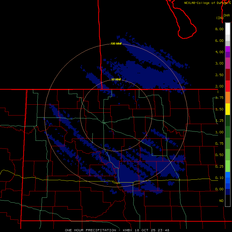
Task: Click the ND legend label
Action: point(221,201)
